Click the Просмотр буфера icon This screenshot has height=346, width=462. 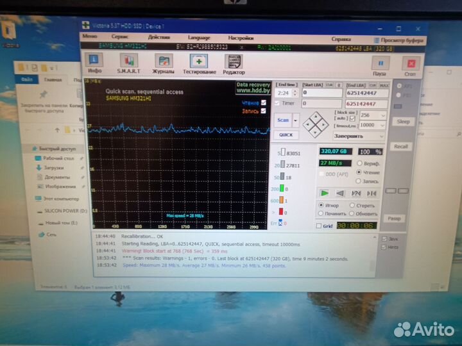[376, 40]
